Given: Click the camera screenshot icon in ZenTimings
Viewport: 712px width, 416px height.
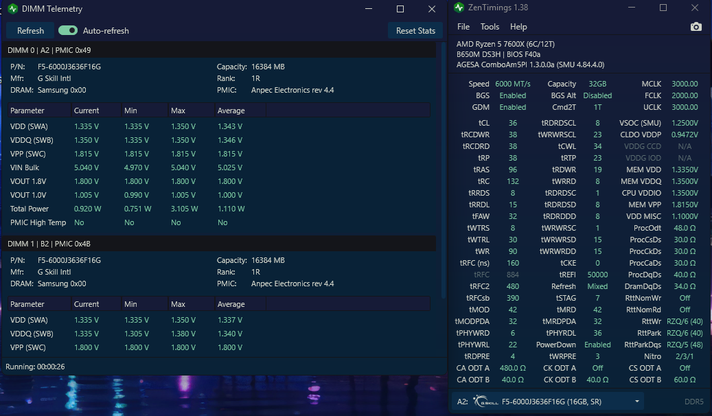Looking at the screenshot, I should pos(696,27).
